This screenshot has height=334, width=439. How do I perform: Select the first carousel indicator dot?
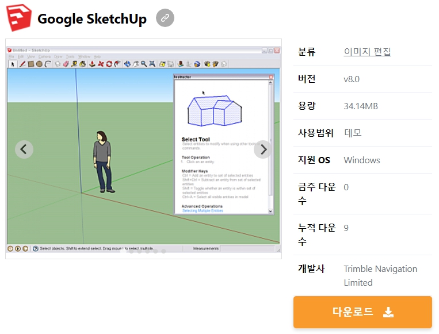click(x=123, y=251)
